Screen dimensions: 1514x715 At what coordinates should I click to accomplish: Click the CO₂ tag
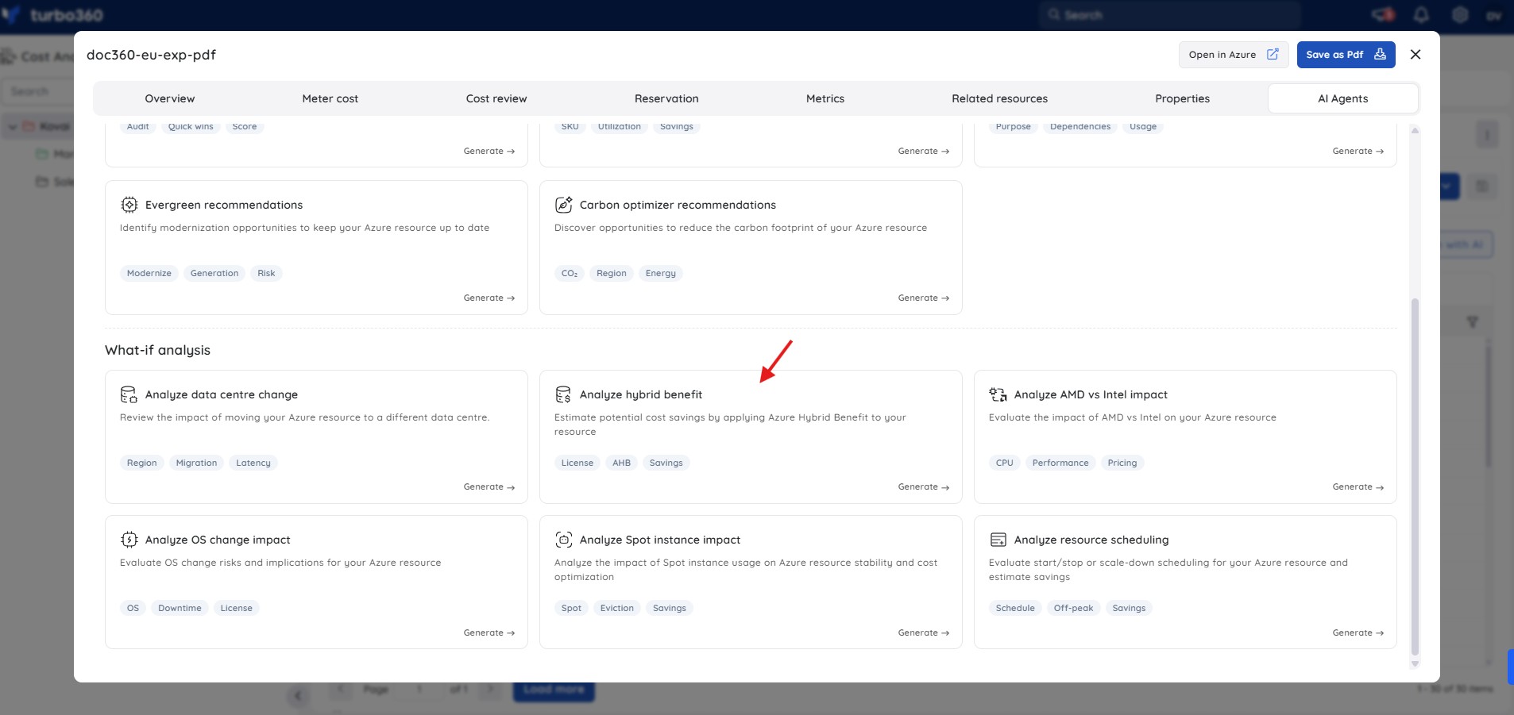click(570, 273)
